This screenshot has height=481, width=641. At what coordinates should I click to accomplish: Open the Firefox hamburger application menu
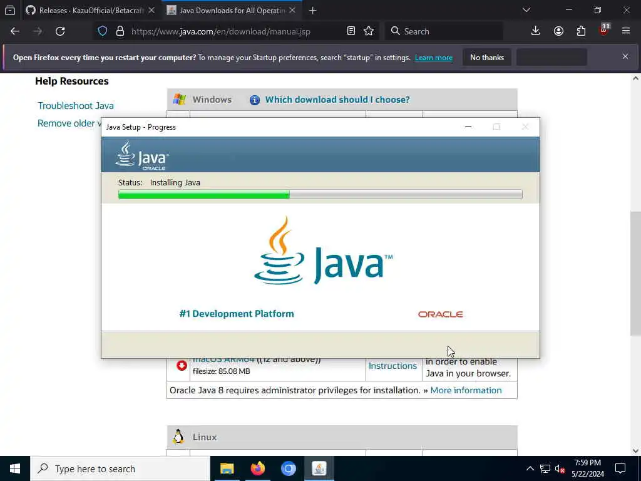coord(626,31)
